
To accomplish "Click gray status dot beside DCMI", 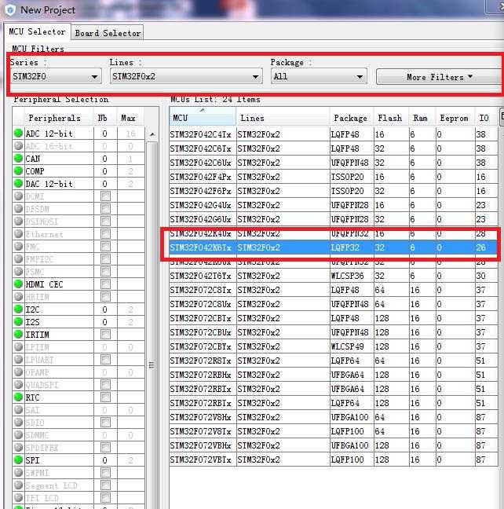I will pyautogui.click(x=19, y=196).
